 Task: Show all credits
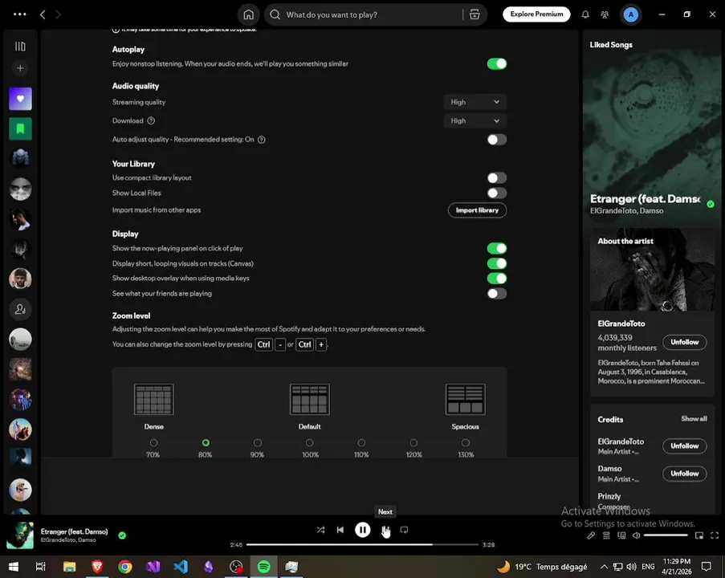(694, 419)
